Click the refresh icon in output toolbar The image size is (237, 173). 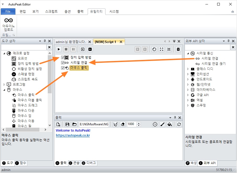[179, 124]
